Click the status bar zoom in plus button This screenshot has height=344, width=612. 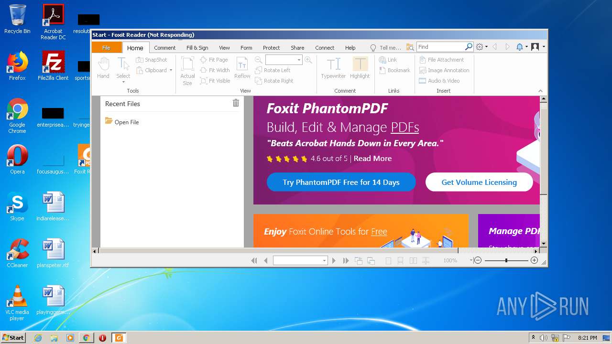(534, 260)
